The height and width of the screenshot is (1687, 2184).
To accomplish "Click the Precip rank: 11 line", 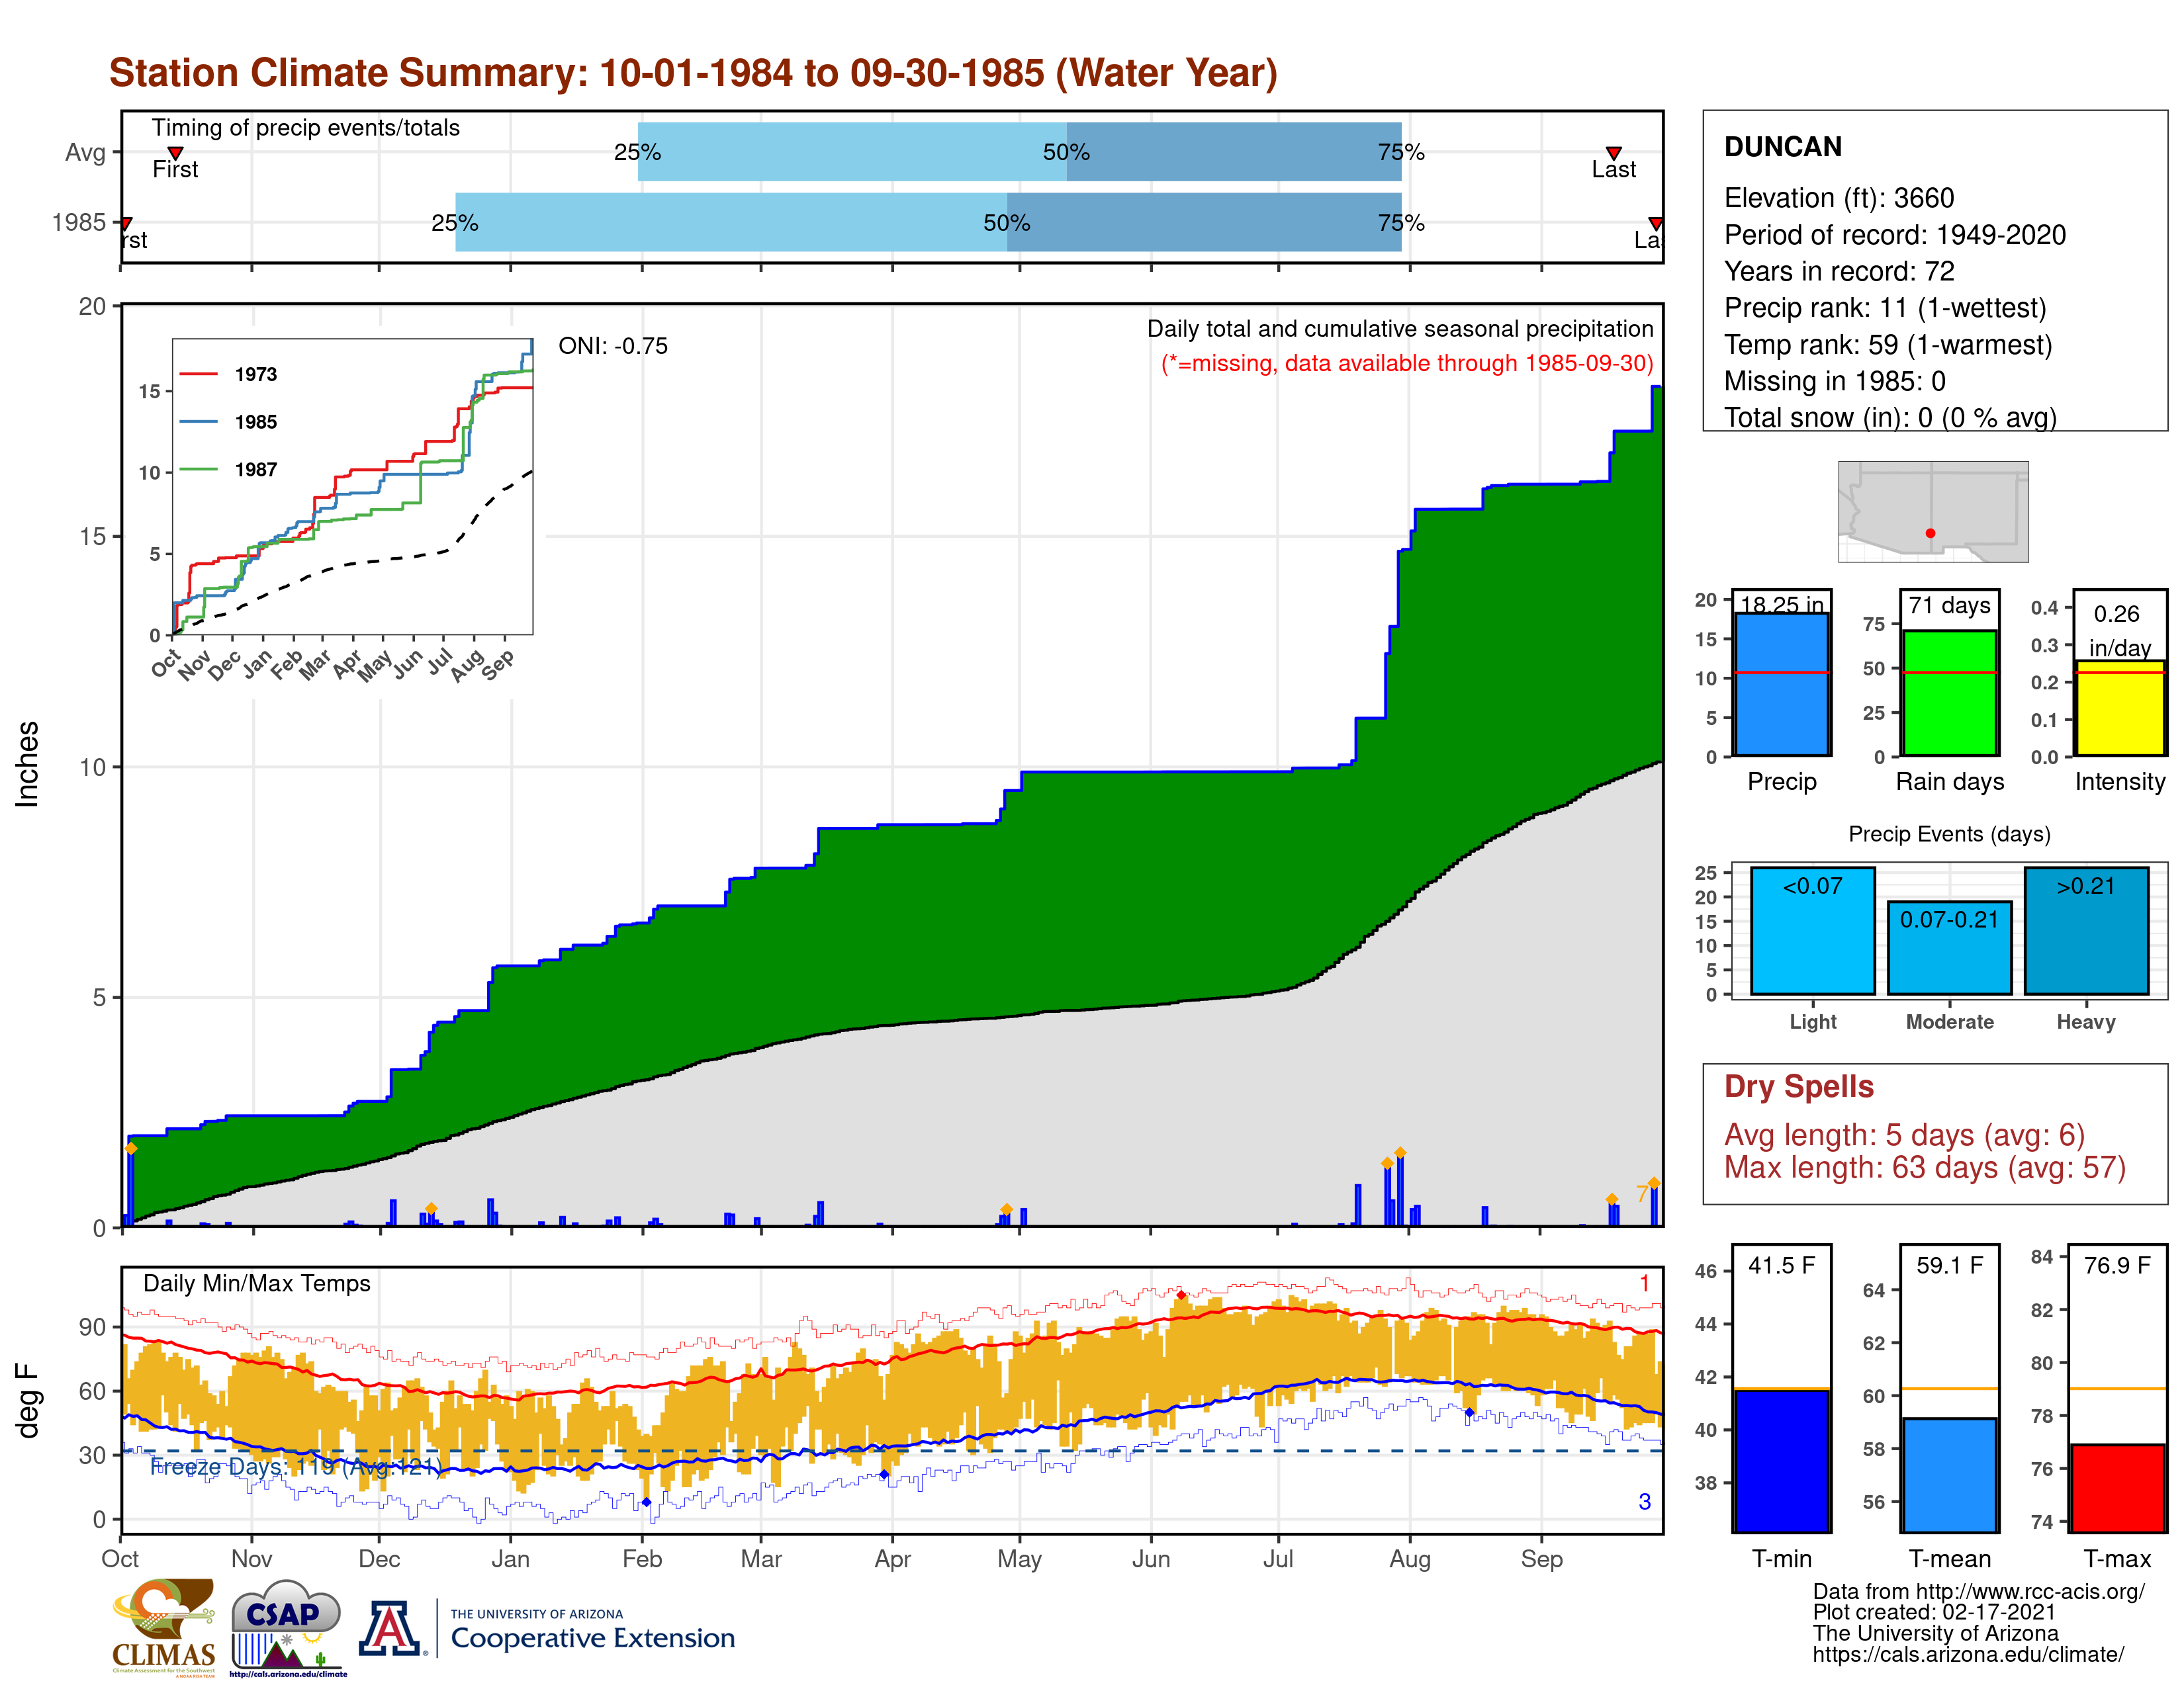I will 1885,308.
